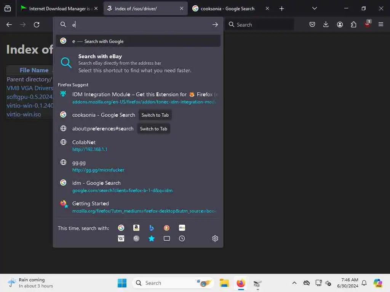This screenshot has height=292, width=390.
Task: Open the CollabNet 192.168.1.1 suggestion
Action: pyautogui.click(x=138, y=146)
